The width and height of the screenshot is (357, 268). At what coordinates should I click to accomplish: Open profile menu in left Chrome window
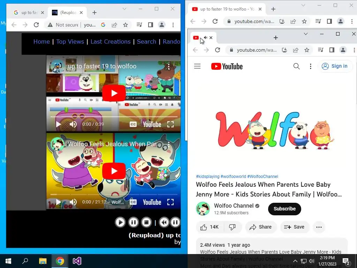[x=162, y=25]
